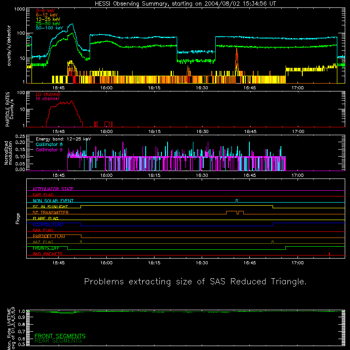
Task: Click the Normalized modulation axis label
Action: point(8,153)
